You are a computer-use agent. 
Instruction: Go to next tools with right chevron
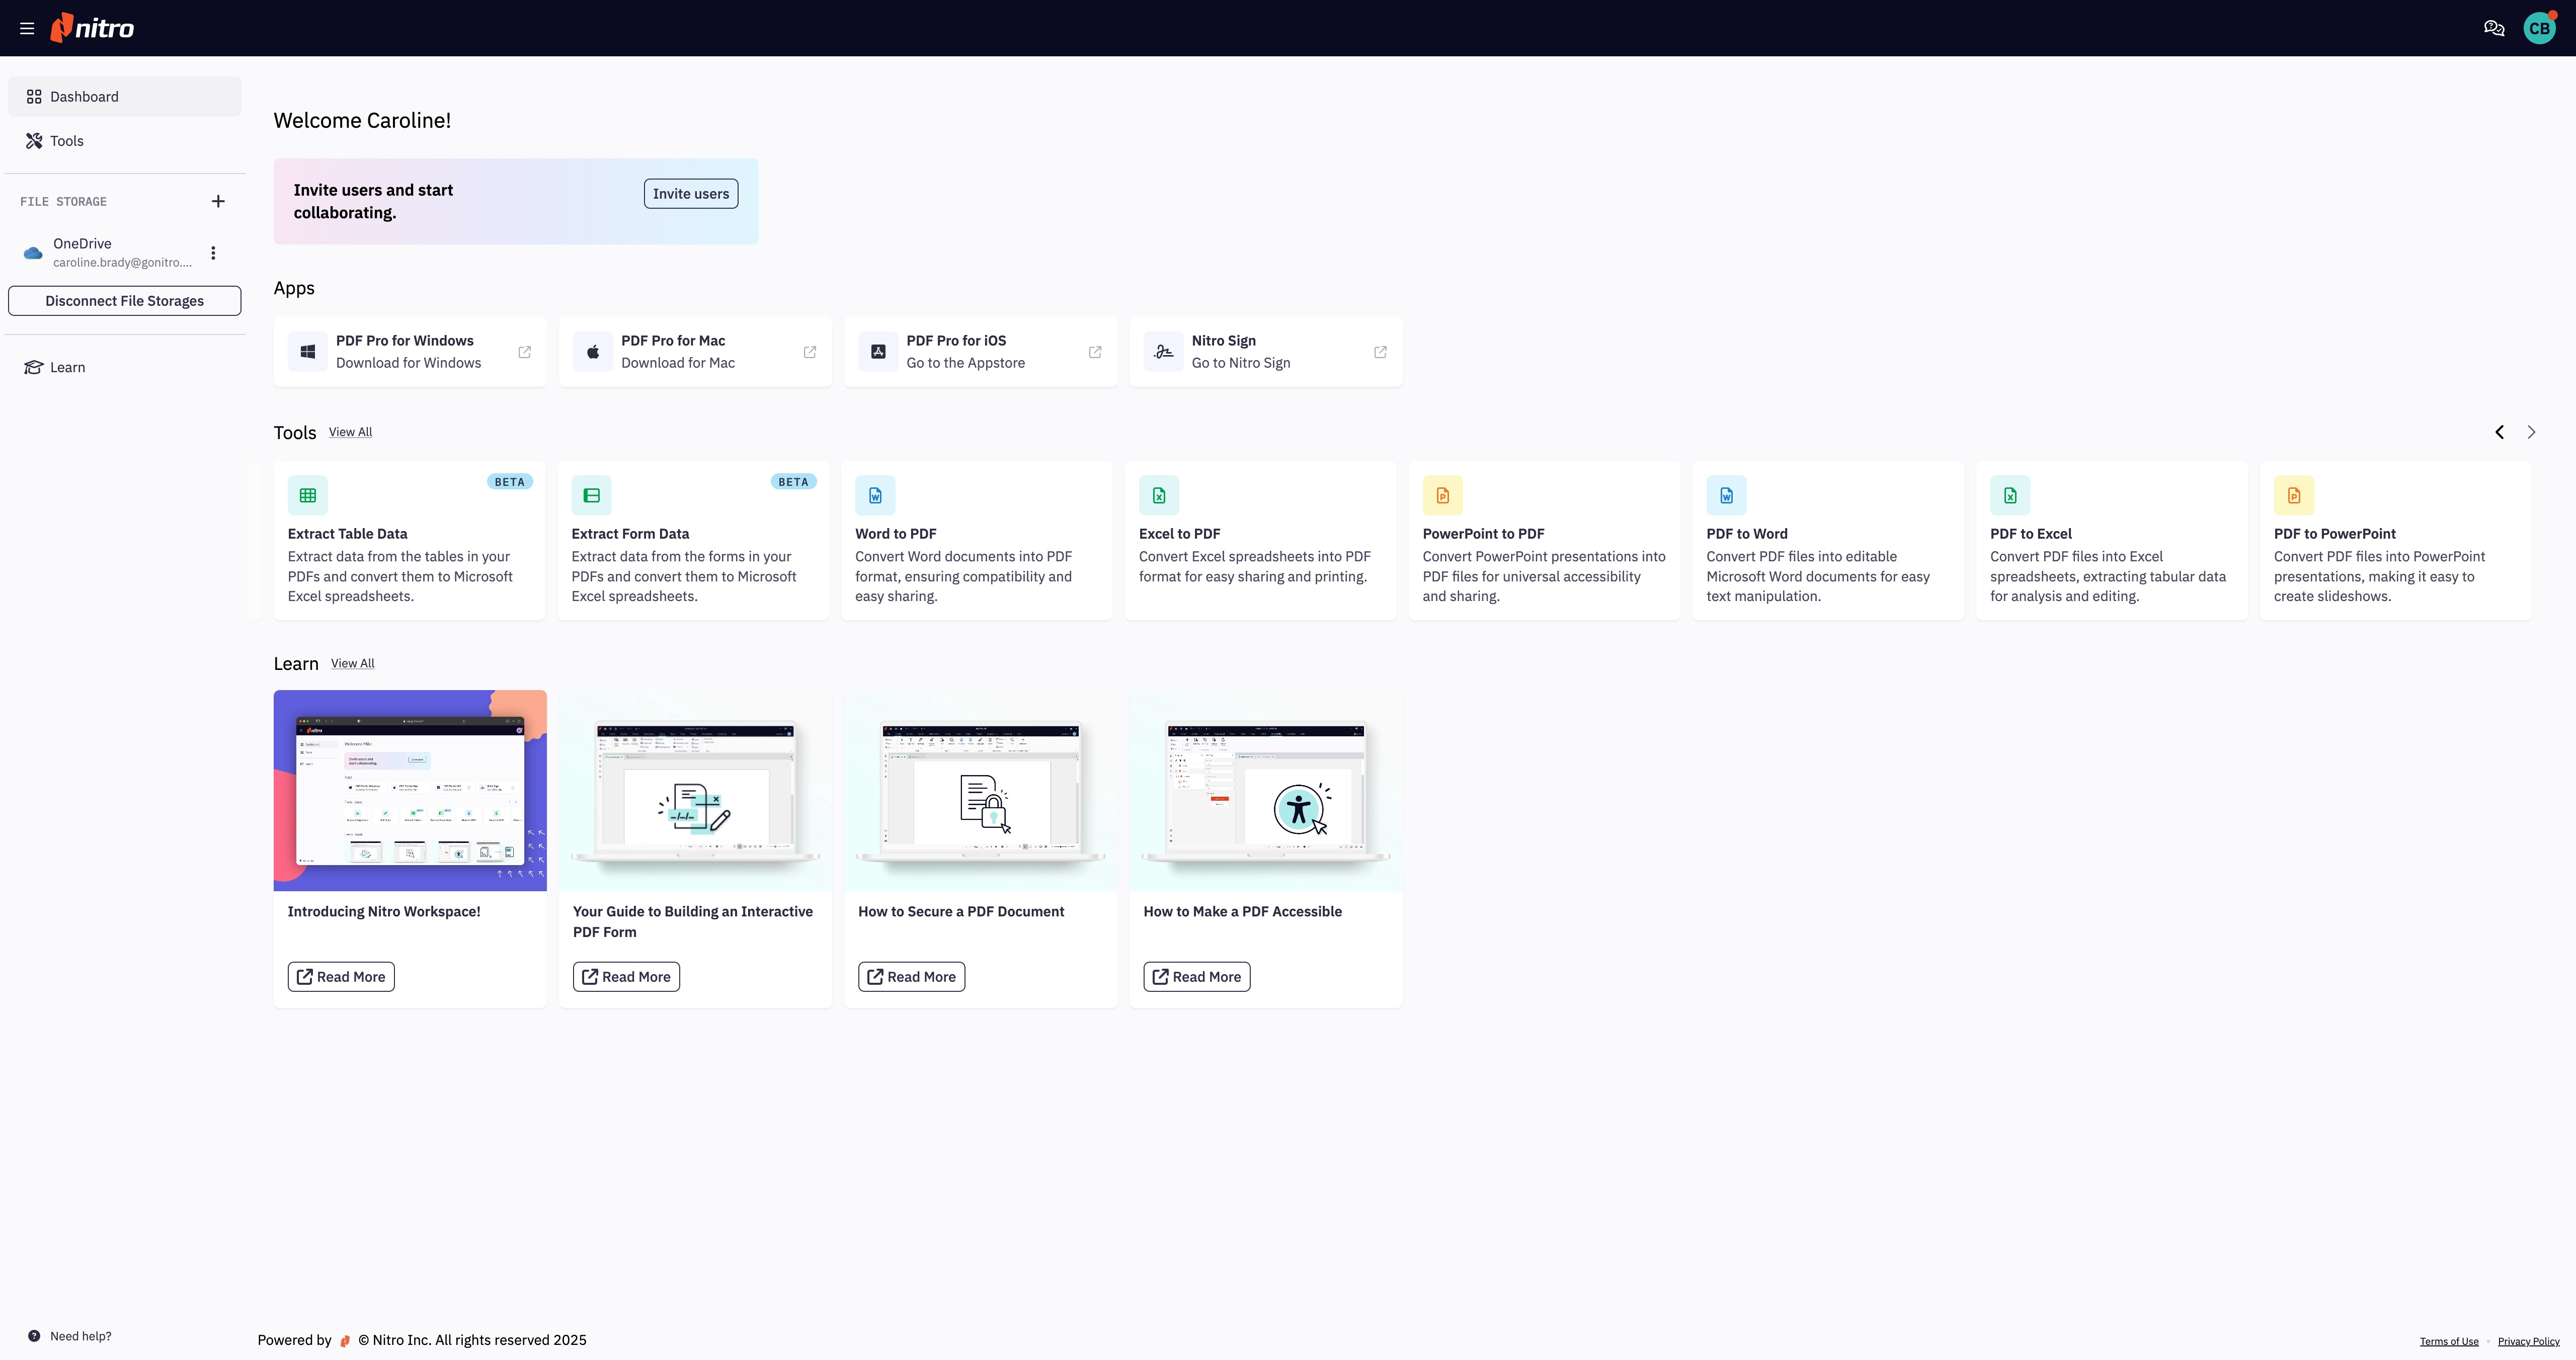pyautogui.click(x=2531, y=432)
